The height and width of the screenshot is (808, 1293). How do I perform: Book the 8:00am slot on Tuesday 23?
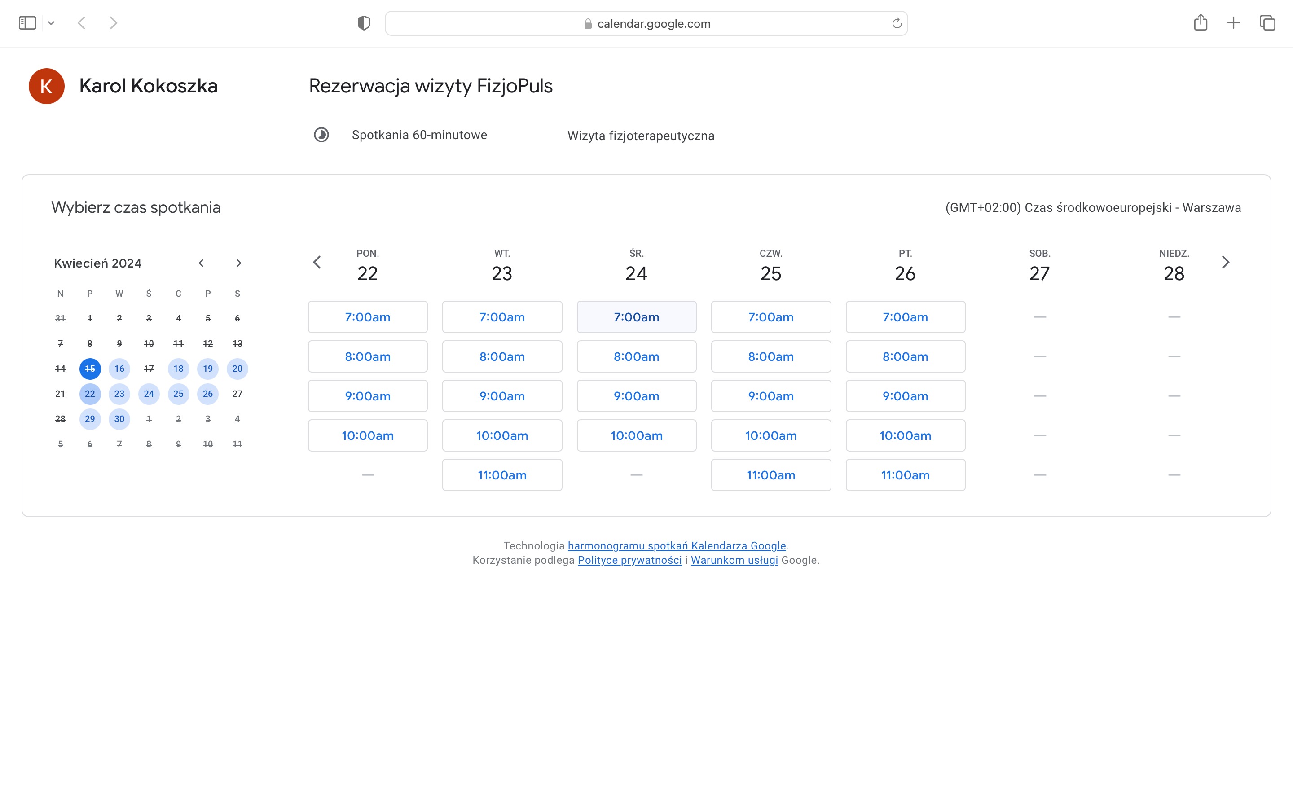click(502, 356)
